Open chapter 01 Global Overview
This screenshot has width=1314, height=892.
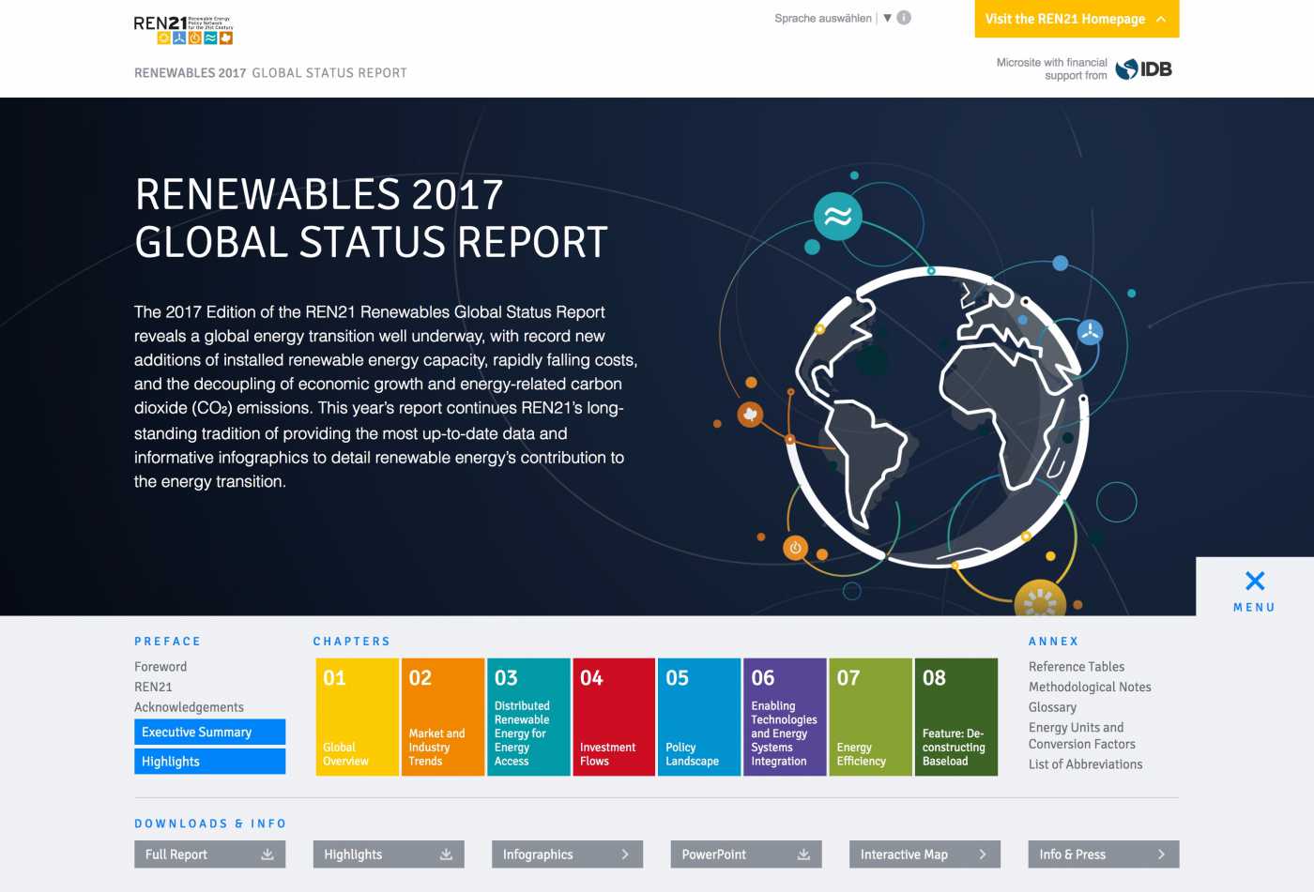coord(358,717)
